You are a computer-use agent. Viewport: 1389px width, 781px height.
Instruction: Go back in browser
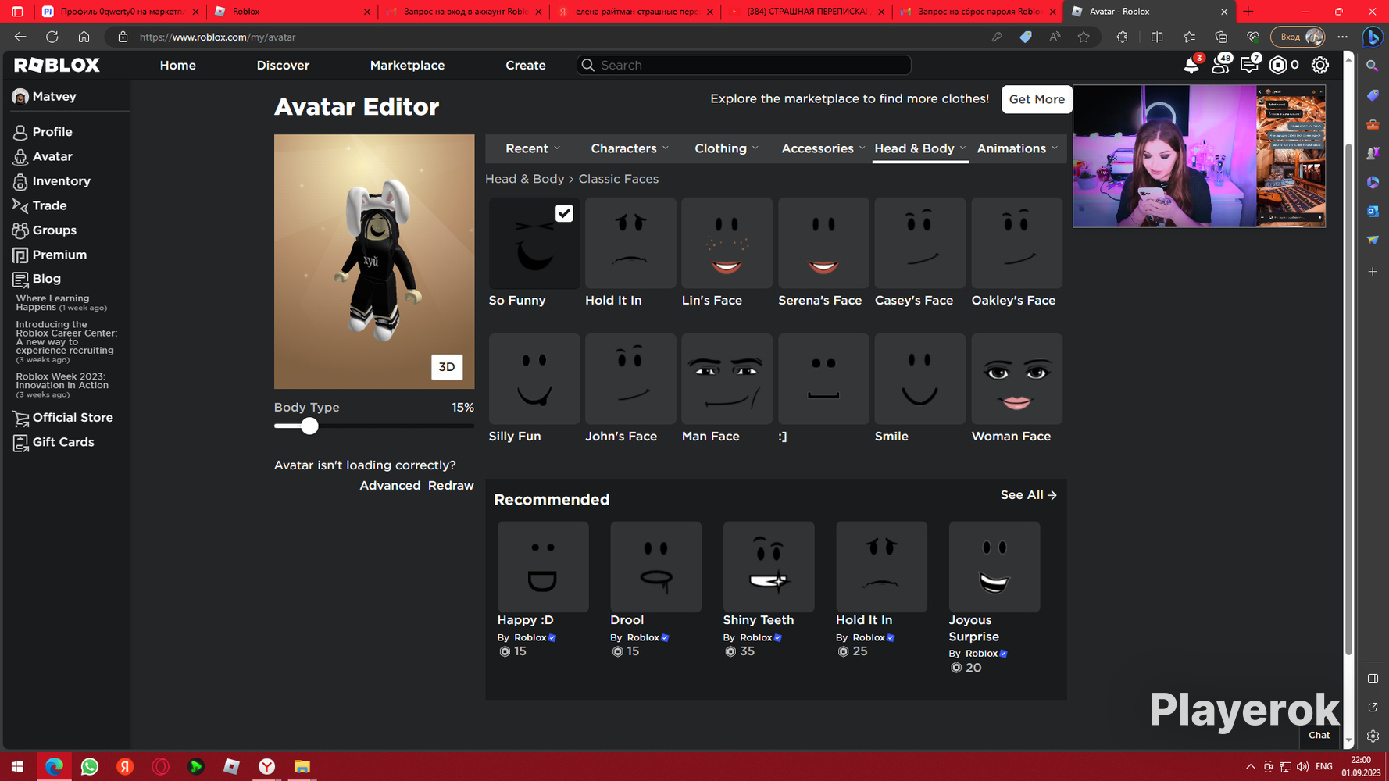[20, 37]
